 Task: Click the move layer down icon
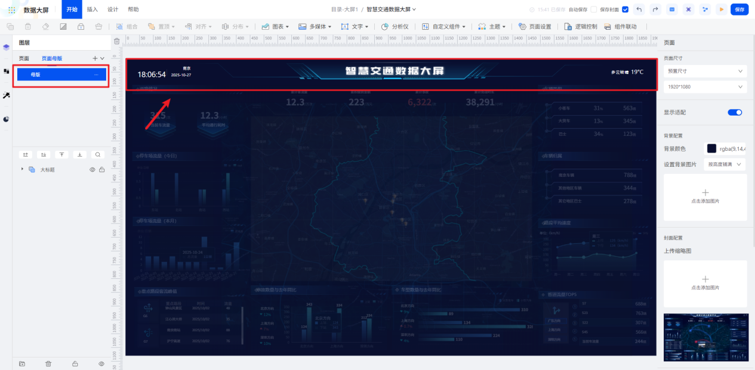(x=44, y=154)
